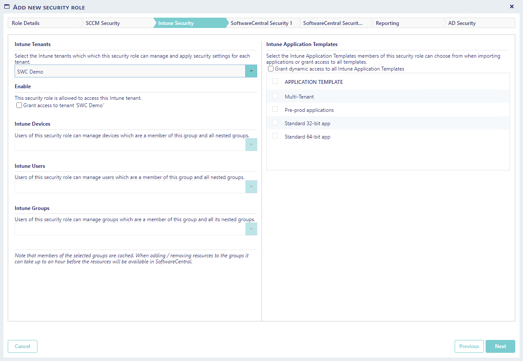This screenshot has width=523, height=361.
Task: Enable Grant access to tenant 'SWC Demo'
Action: [19, 105]
